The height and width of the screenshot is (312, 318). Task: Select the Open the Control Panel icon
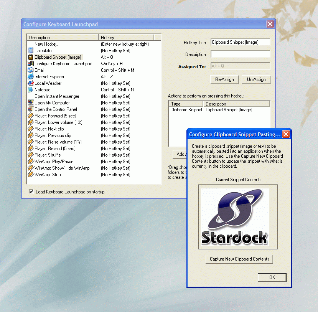pos(31,109)
